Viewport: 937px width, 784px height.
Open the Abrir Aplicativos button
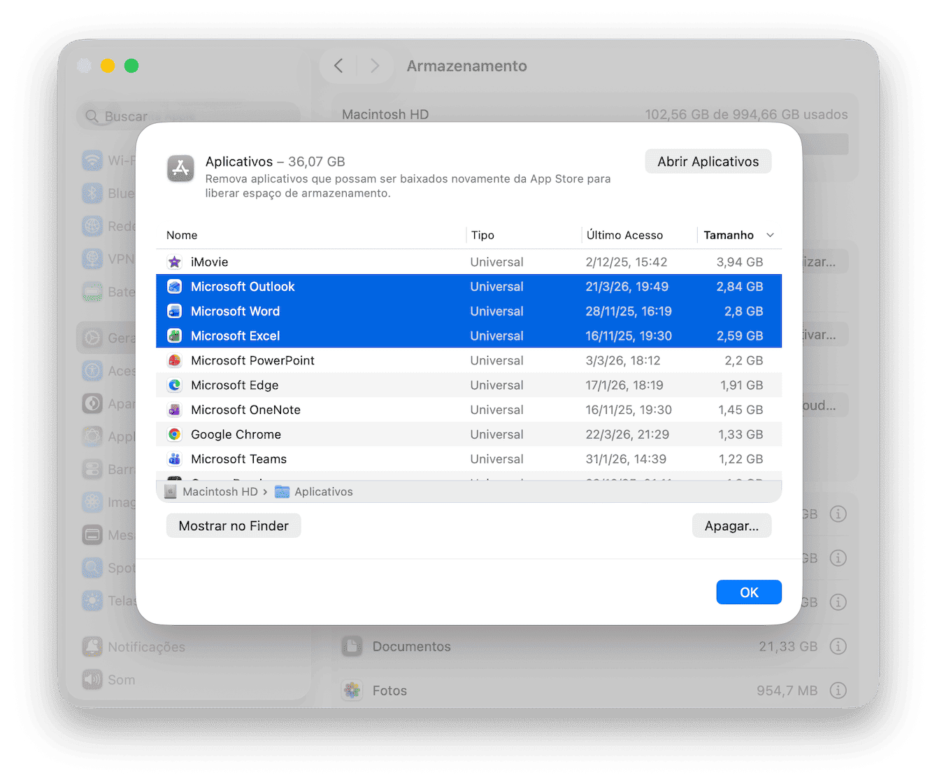coord(708,162)
